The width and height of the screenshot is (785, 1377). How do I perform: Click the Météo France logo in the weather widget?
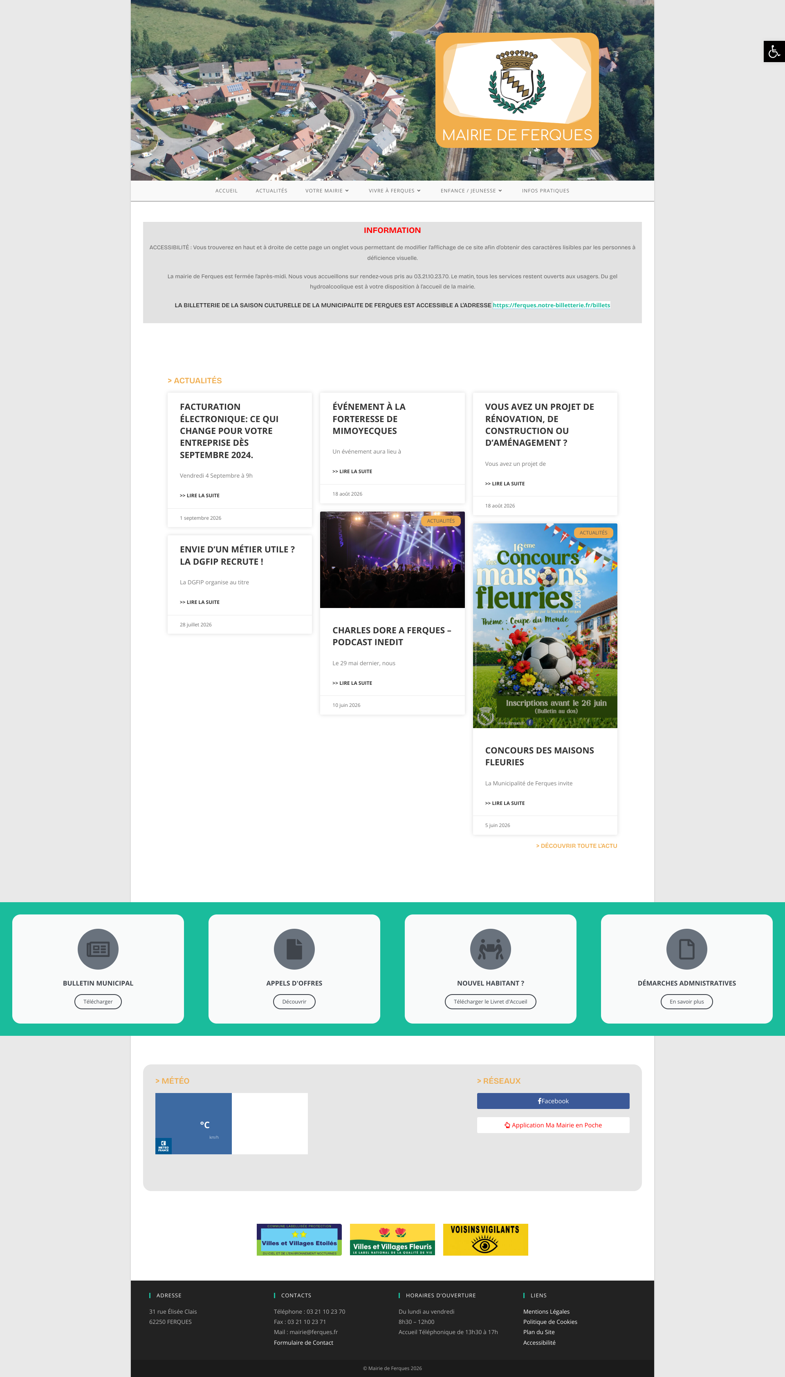(x=164, y=1146)
